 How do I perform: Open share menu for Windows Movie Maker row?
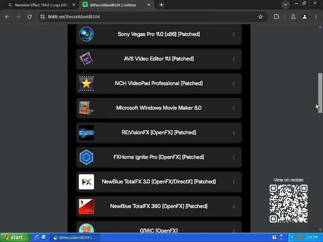[234, 108]
